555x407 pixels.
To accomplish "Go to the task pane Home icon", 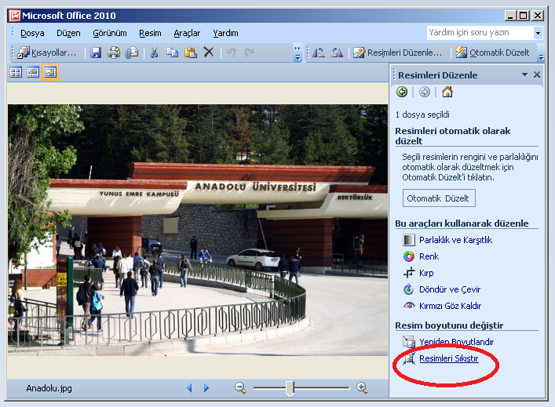I will [447, 93].
